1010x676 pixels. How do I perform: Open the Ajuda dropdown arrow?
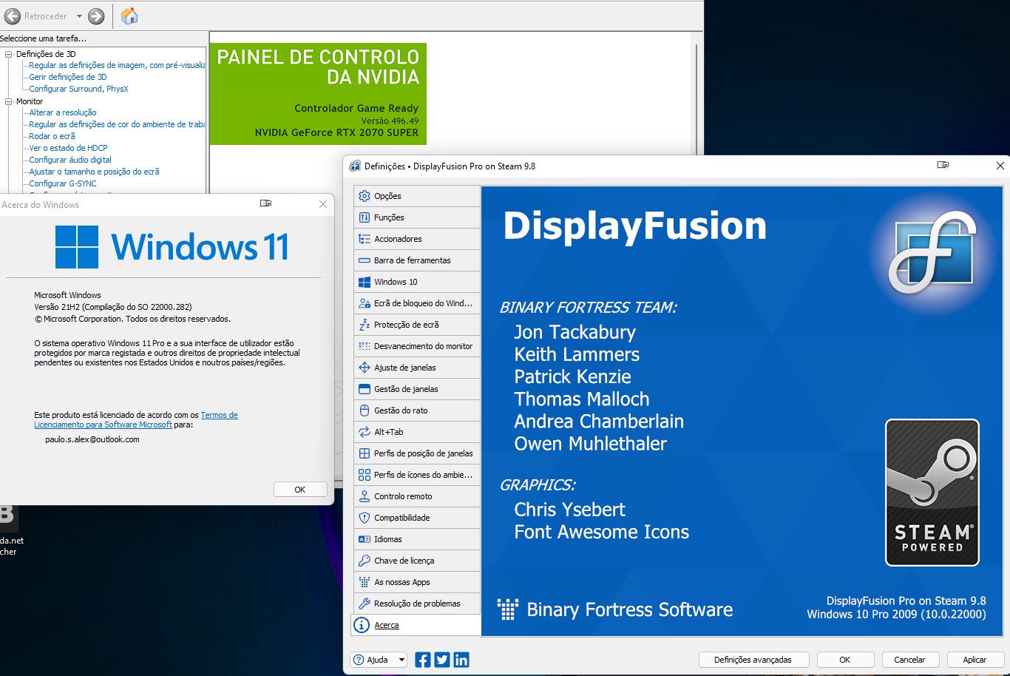tap(401, 660)
